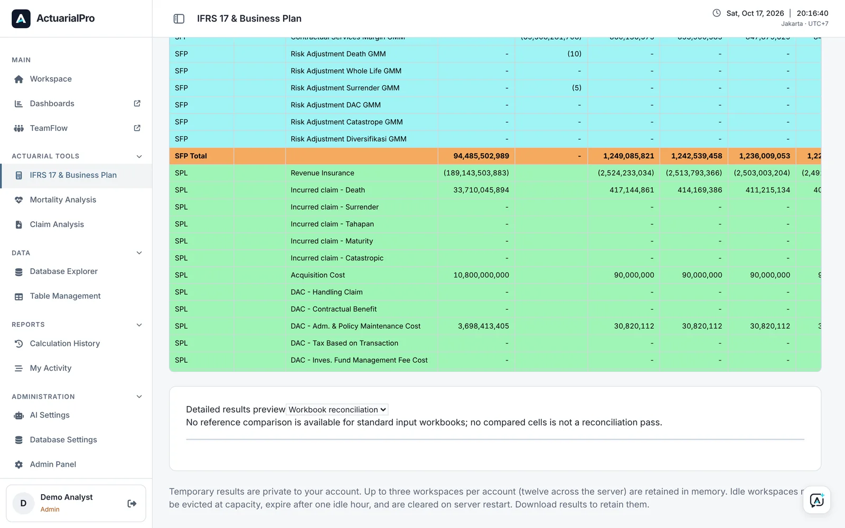Click the Table Management grid icon

point(19,296)
